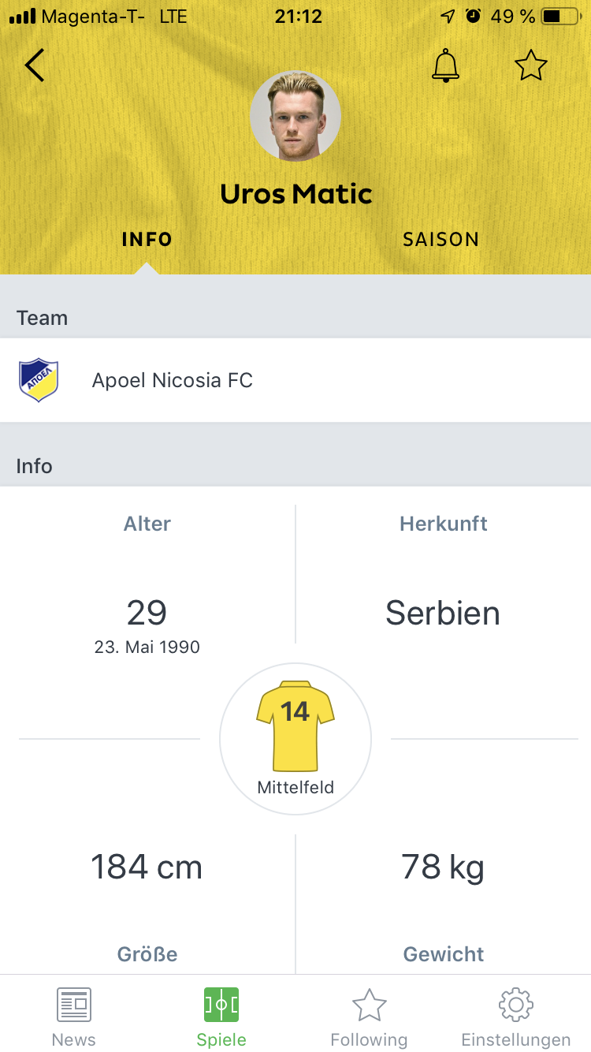Tap the Serbien origin value
The height and width of the screenshot is (1052, 591).
point(443,614)
